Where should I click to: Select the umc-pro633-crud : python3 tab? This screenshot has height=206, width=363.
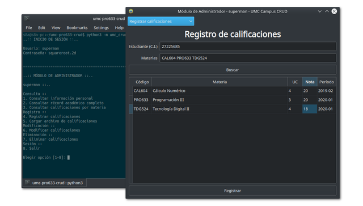tap(54, 183)
